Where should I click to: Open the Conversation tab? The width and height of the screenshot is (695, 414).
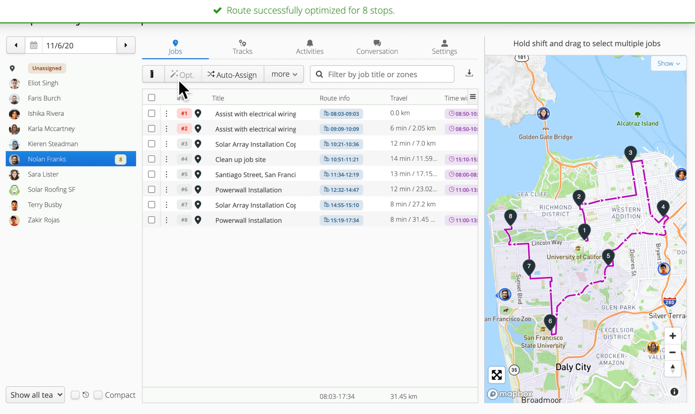(377, 47)
